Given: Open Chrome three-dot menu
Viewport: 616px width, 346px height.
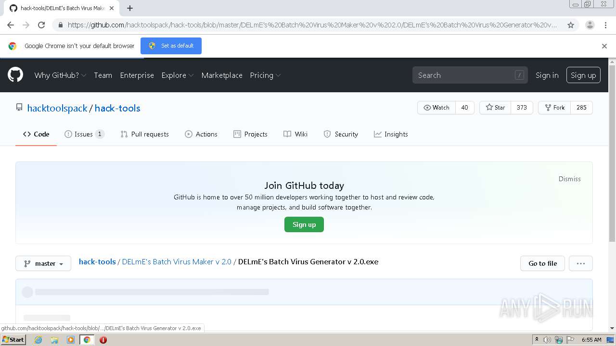Looking at the screenshot, I should coord(605,25).
